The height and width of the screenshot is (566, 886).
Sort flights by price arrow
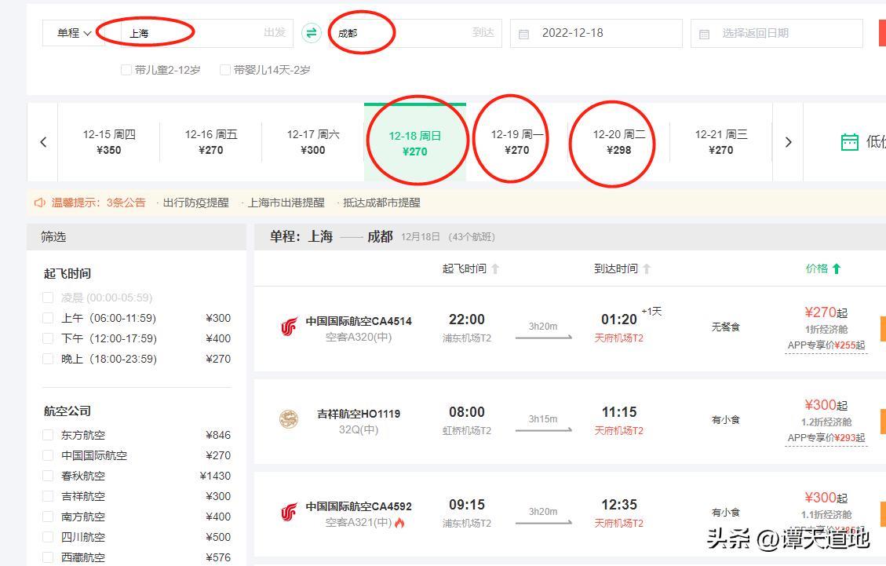pyautogui.click(x=837, y=268)
